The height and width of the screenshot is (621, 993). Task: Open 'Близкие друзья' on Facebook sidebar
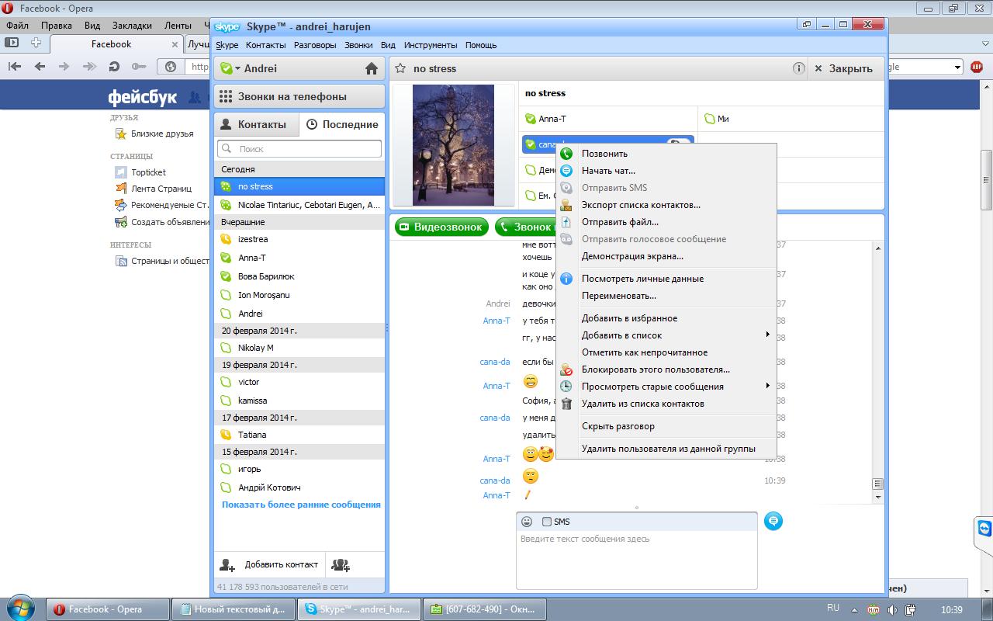click(x=162, y=134)
